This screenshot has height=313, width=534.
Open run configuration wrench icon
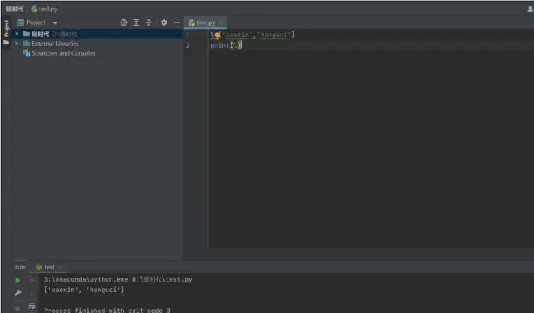point(18,293)
